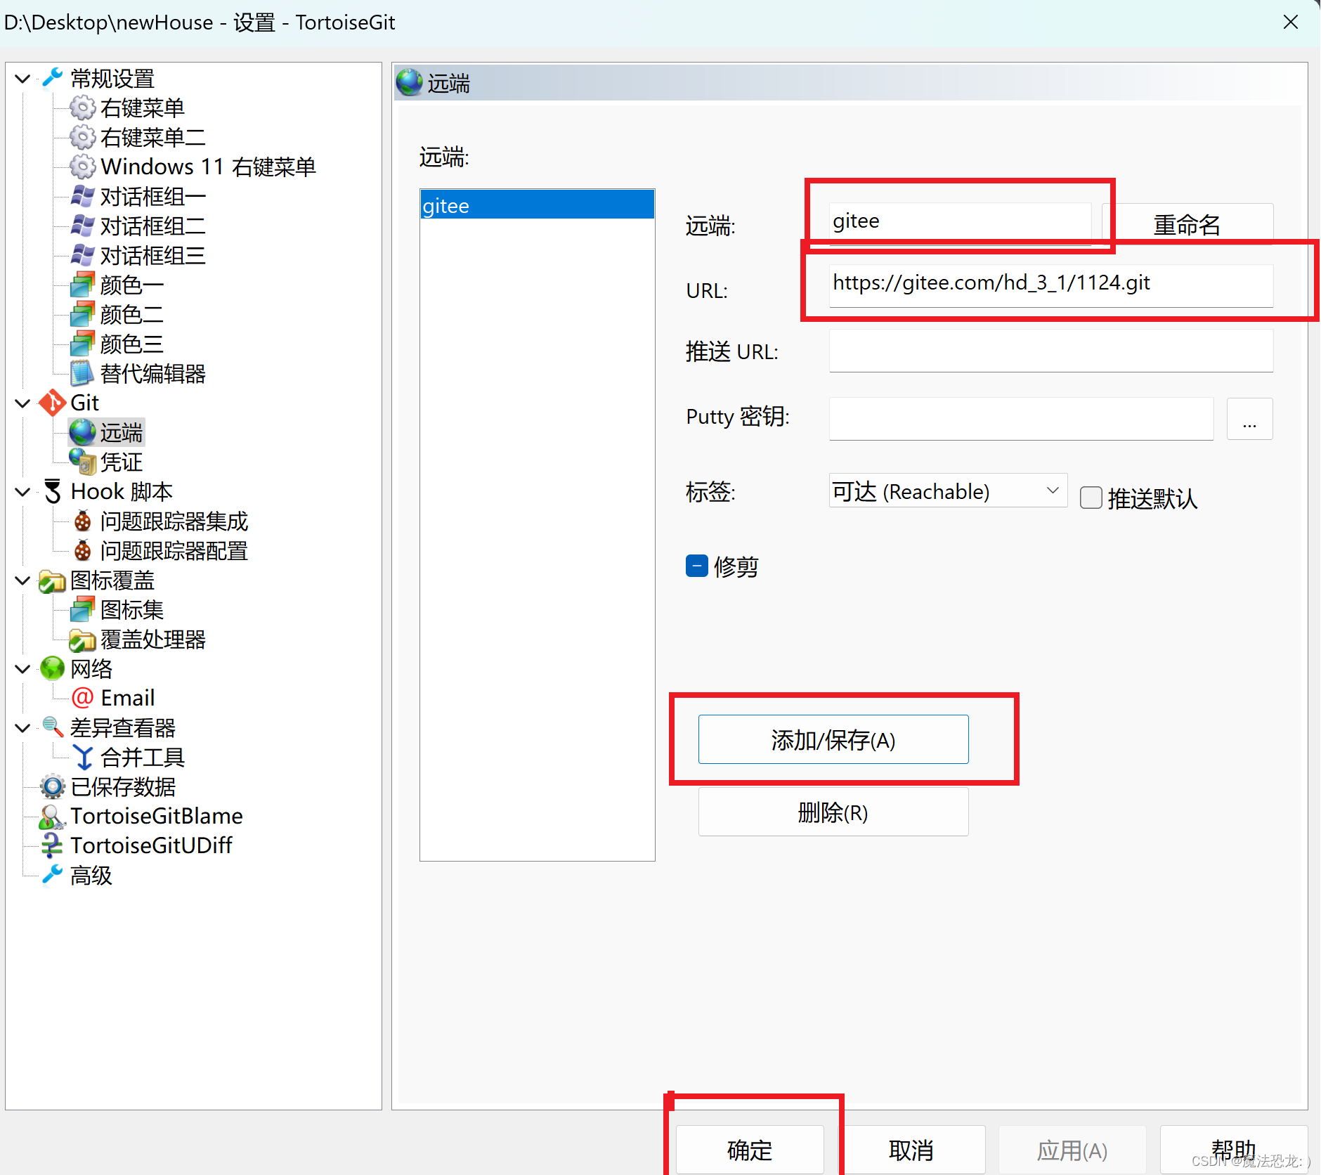
Task: Click the color icon for 颜色二
Action: (x=82, y=314)
